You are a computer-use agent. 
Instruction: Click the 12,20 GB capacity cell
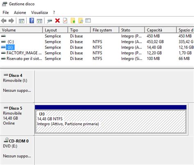click(154, 53)
